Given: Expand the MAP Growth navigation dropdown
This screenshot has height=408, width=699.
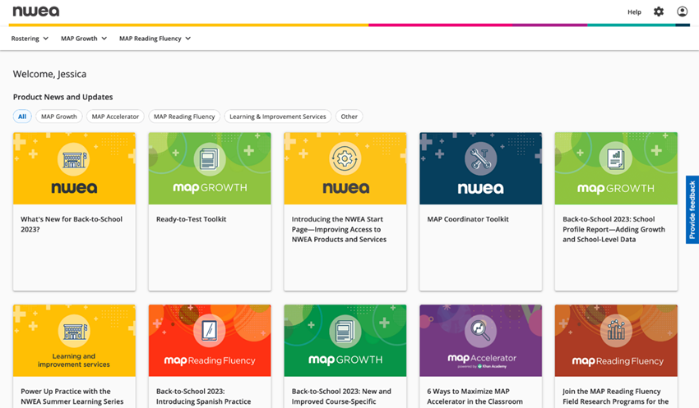Looking at the screenshot, I should (x=84, y=39).
